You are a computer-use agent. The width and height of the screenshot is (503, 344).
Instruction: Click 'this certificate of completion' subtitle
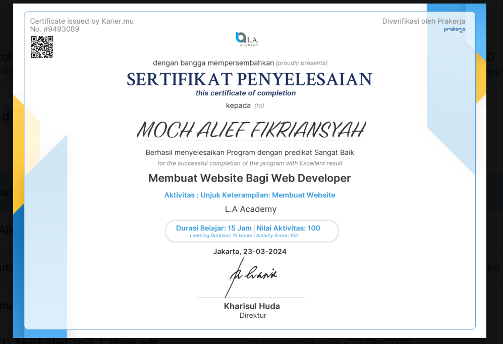246,93
